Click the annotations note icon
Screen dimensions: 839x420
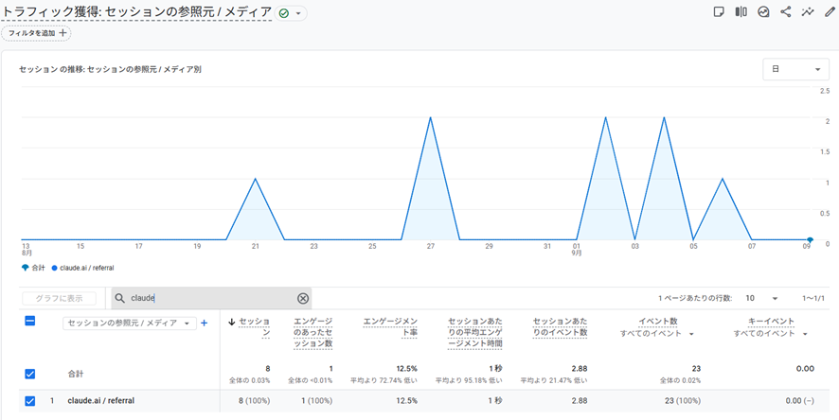(719, 12)
